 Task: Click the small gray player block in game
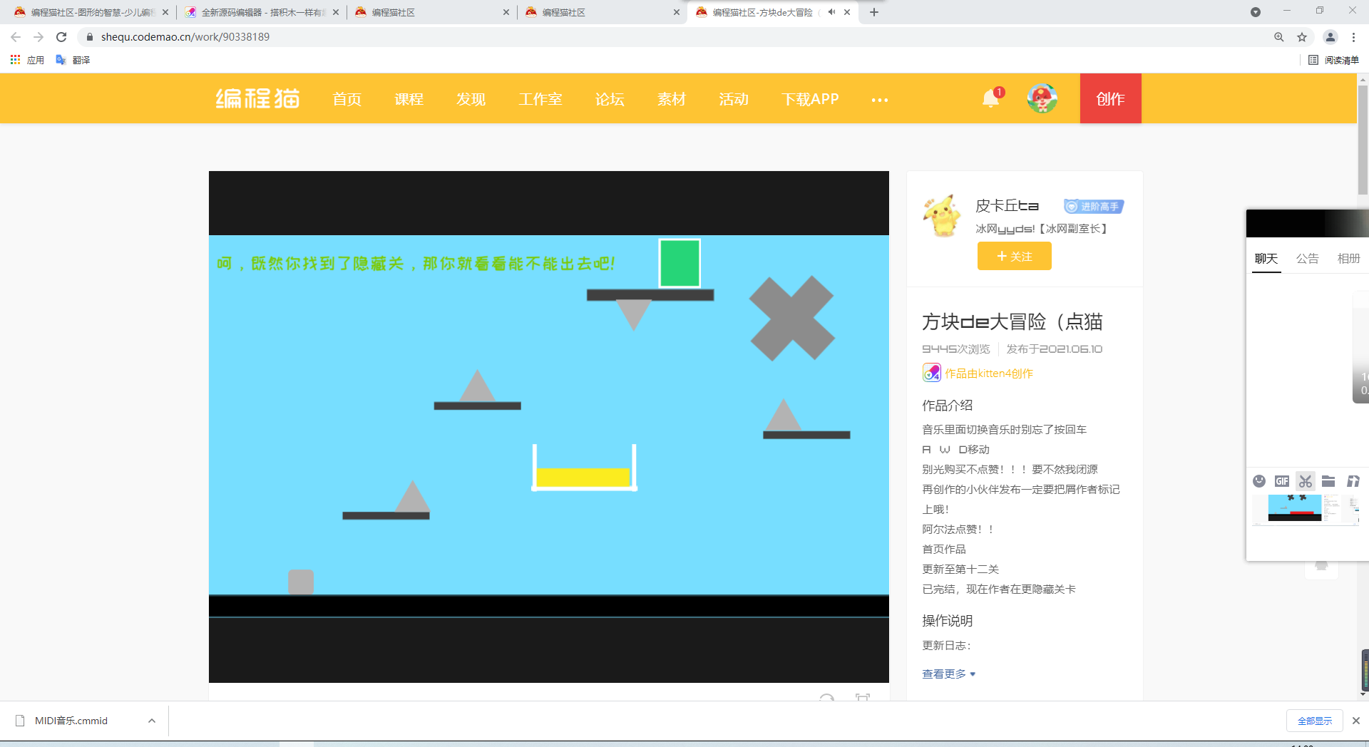300,582
